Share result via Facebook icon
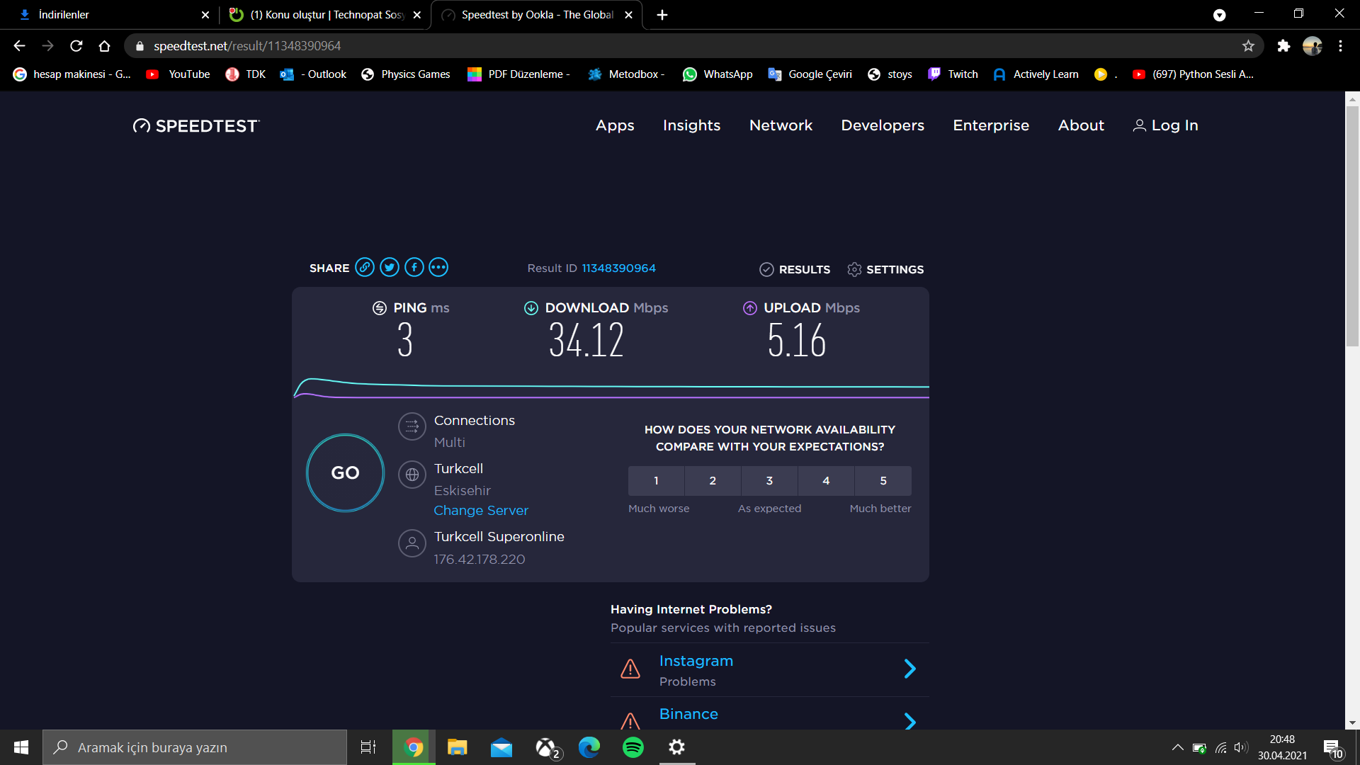Image resolution: width=1360 pixels, height=765 pixels. (x=414, y=267)
